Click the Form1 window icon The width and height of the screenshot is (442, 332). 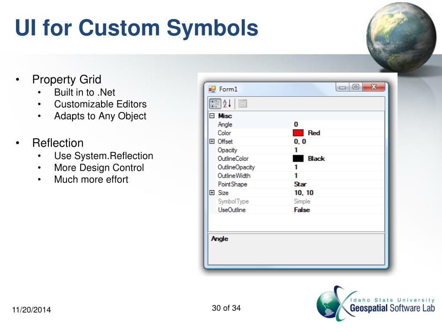tap(212, 89)
